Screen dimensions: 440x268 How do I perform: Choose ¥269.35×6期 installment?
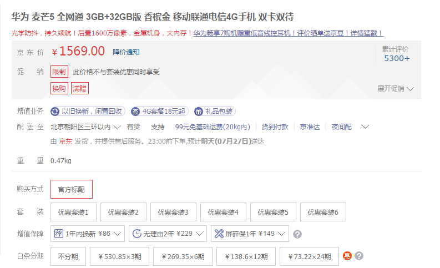point(183,256)
